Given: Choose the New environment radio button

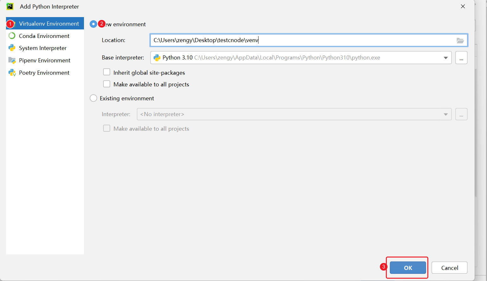Looking at the screenshot, I should click(93, 24).
